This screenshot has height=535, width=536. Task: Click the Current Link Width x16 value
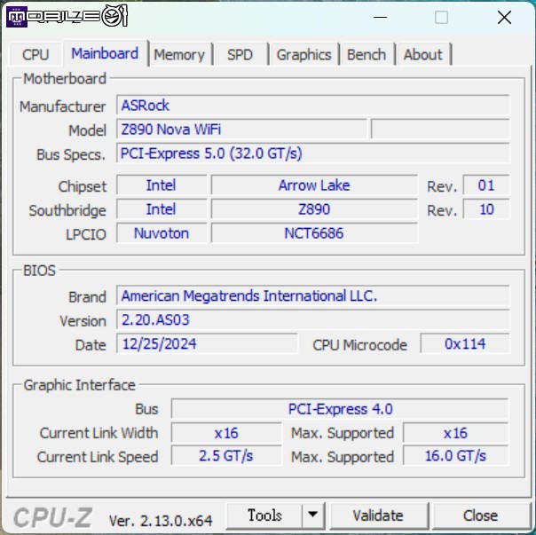(x=226, y=433)
